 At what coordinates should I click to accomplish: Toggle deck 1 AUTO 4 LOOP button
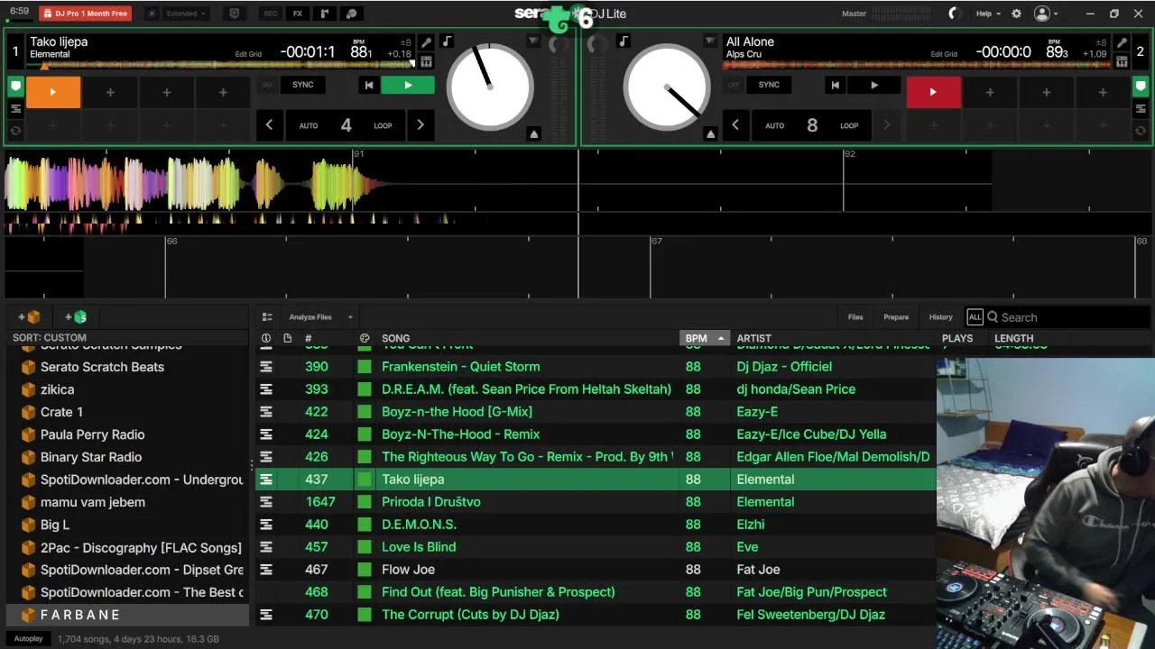coord(346,125)
